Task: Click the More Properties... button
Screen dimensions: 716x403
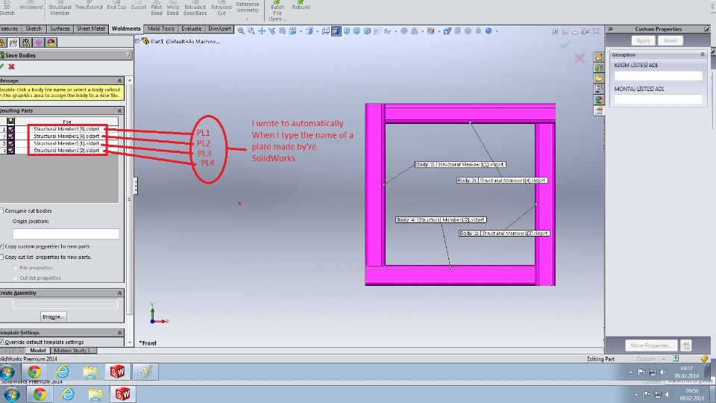Action: click(x=650, y=346)
